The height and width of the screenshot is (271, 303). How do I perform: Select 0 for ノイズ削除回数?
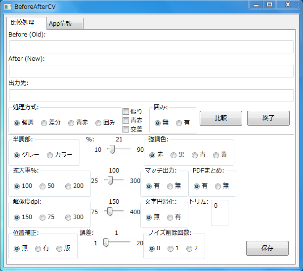(x=155, y=248)
